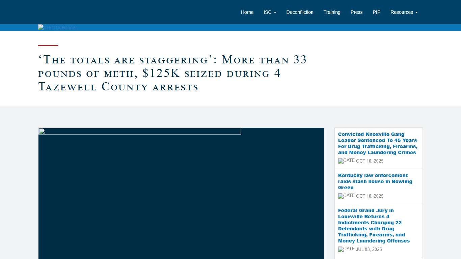Select PIP in the navigation bar

[x=376, y=12]
